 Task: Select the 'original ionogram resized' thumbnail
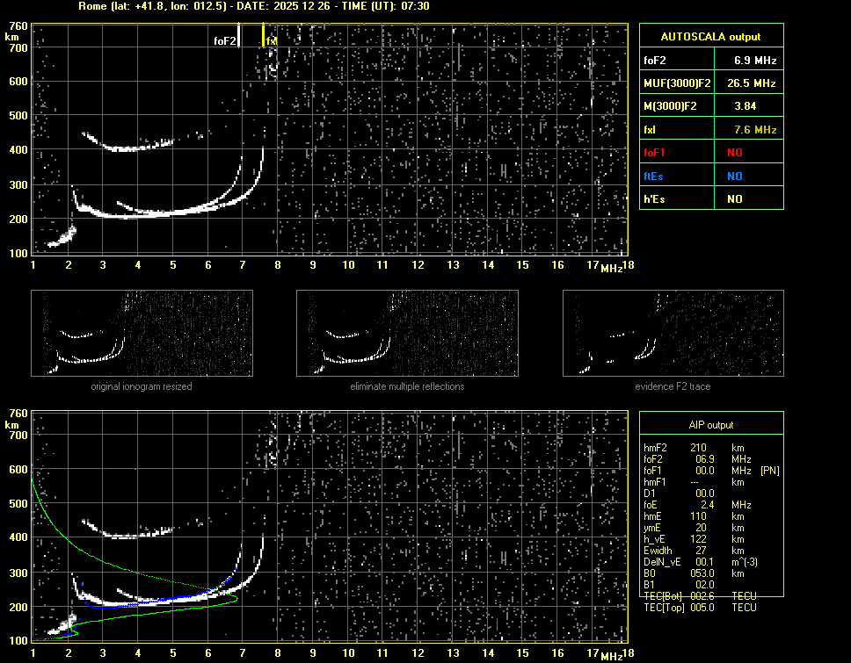tap(142, 335)
